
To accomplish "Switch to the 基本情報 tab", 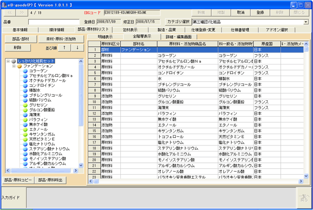I will pos(20,30).
